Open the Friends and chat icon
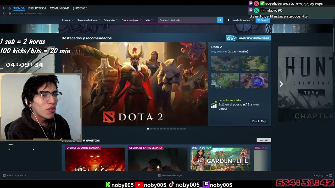This screenshot has height=188, width=335. (331, 175)
